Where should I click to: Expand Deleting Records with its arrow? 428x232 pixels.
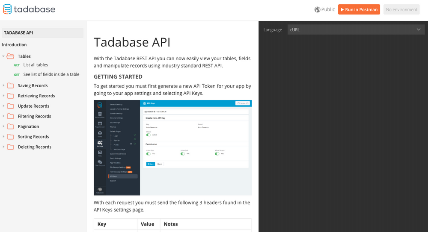3,147
